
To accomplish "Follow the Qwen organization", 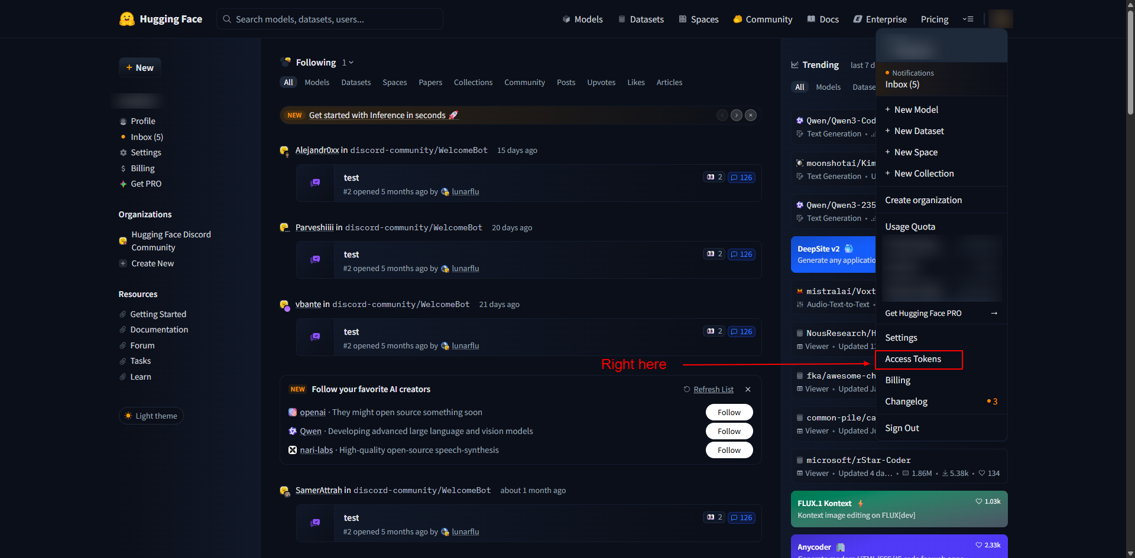I will point(729,431).
